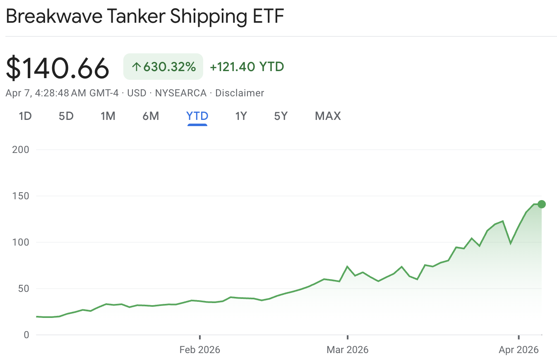Click the Mar 2026 axis label

(348, 349)
